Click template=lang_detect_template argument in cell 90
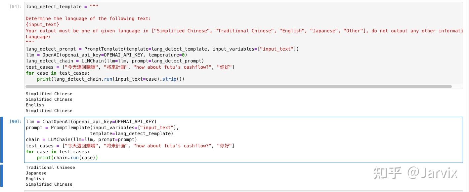 click(131, 134)
